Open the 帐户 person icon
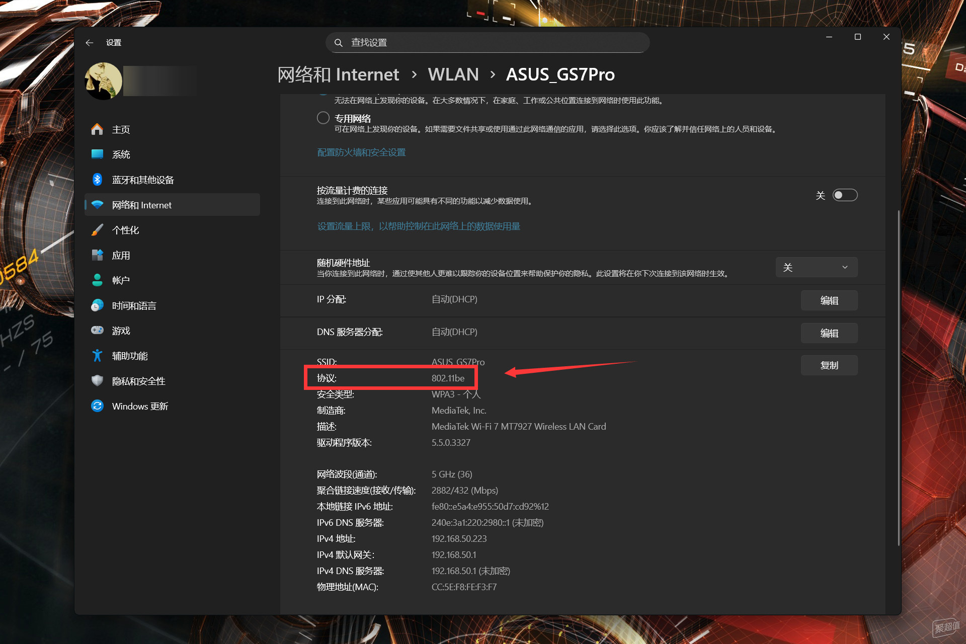The width and height of the screenshot is (966, 644). coord(97,280)
